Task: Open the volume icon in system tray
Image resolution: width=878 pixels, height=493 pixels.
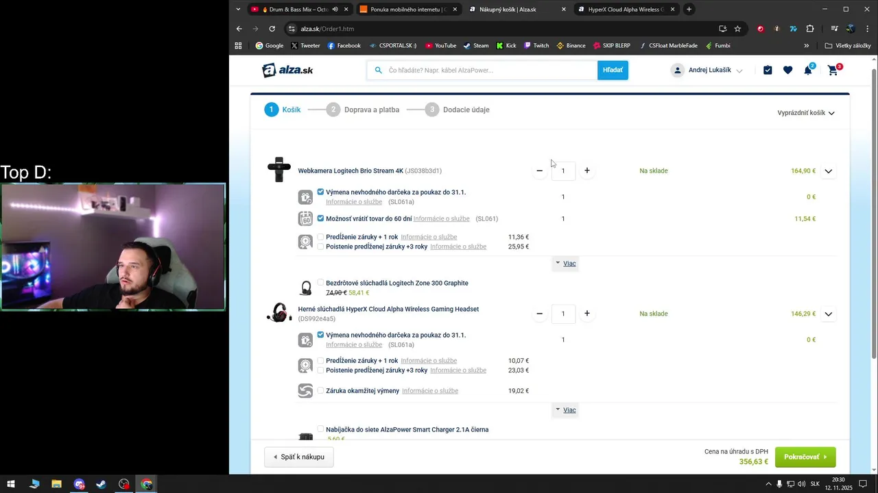Action: point(801,484)
